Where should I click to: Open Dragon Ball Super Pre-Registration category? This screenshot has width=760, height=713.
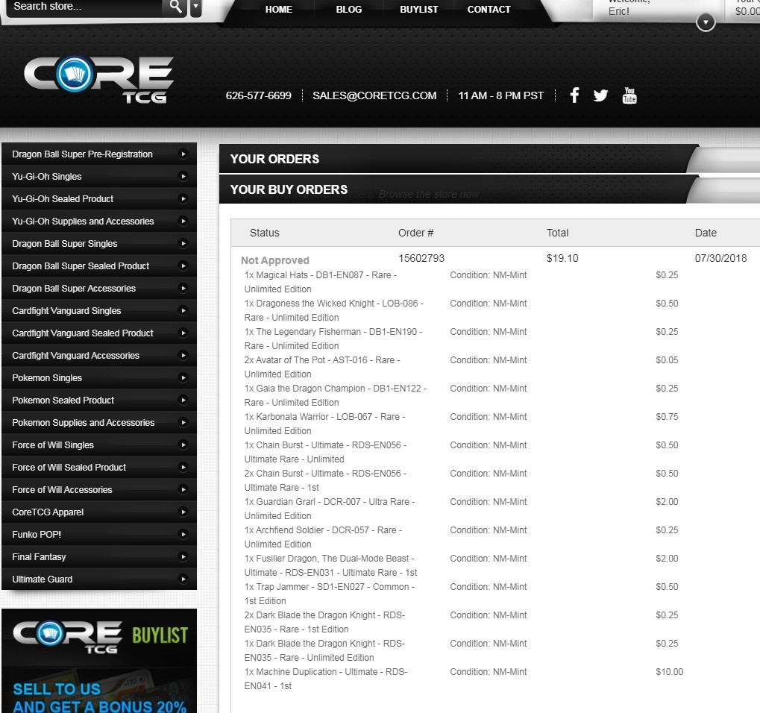(x=99, y=154)
